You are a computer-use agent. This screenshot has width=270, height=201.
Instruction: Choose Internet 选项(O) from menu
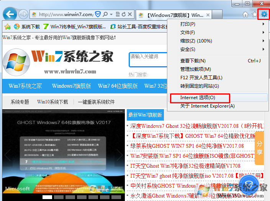(x=218, y=98)
